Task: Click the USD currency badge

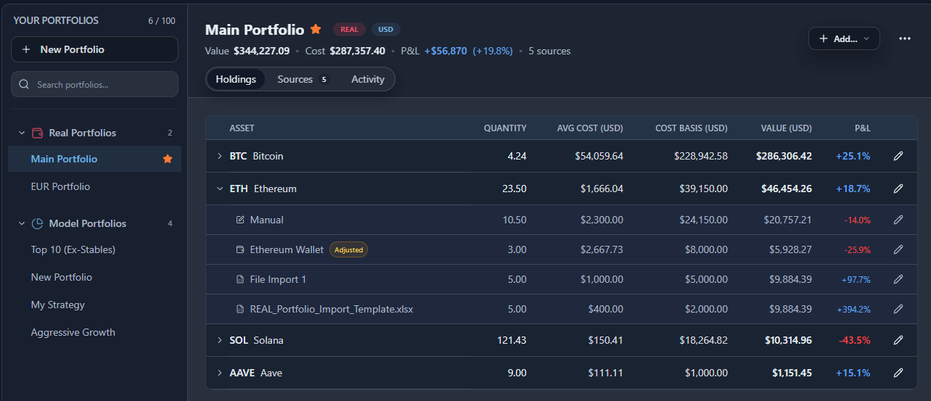Action: click(385, 29)
